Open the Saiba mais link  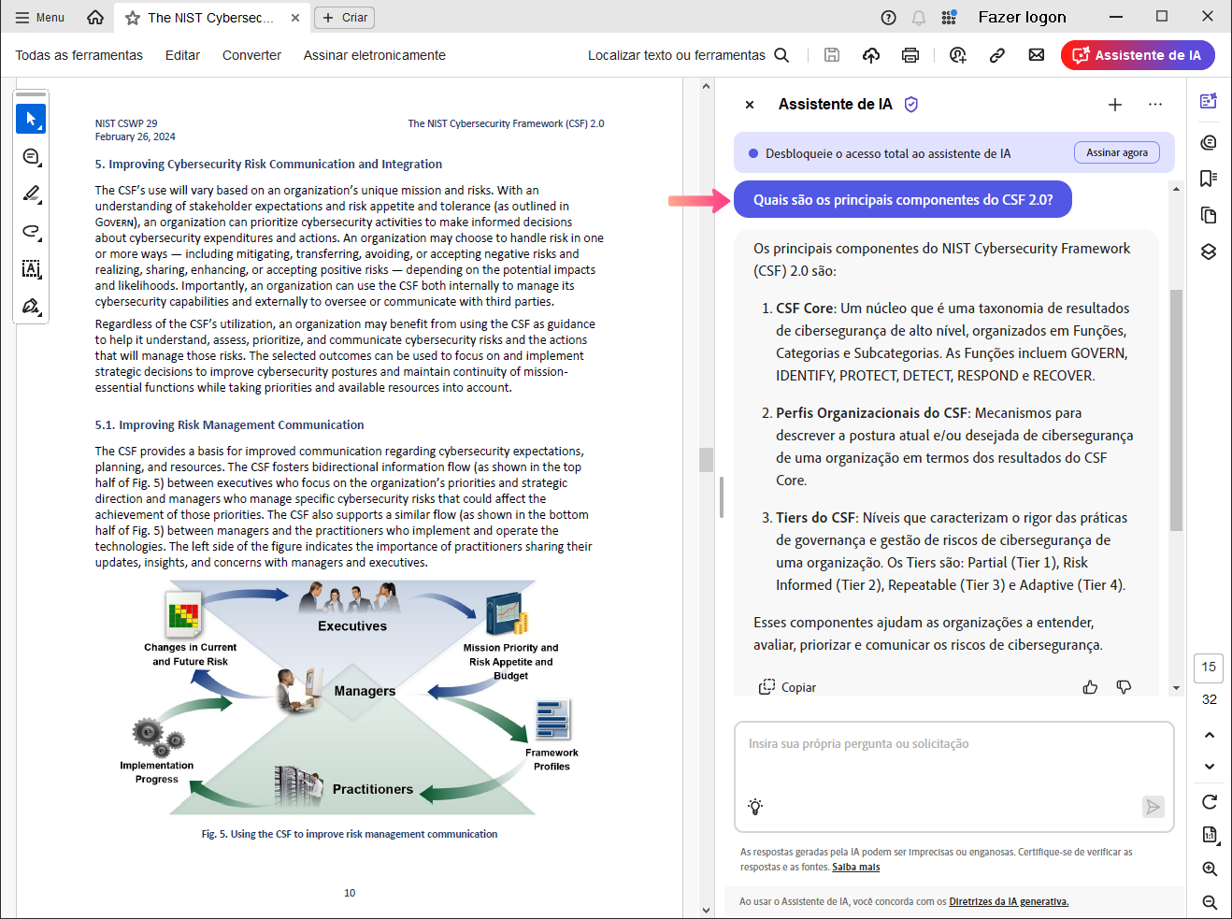pos(855,868)
